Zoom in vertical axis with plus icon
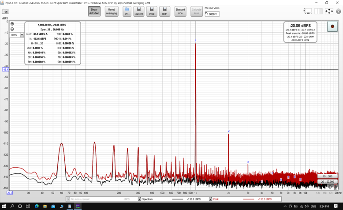Image resolution: width=343 pixels, height=210 pixels. point(12,24)
